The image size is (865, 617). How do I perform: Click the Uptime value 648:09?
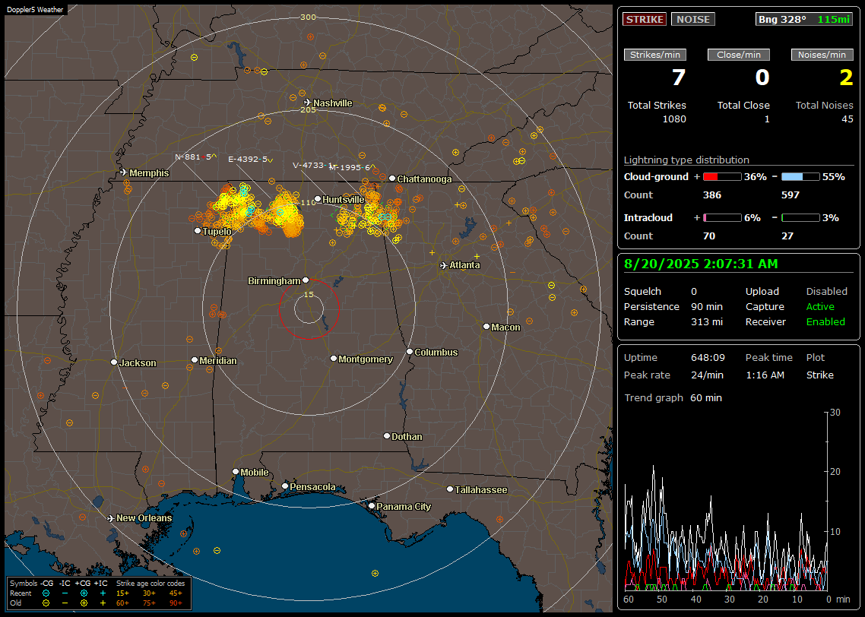(708, 358)
